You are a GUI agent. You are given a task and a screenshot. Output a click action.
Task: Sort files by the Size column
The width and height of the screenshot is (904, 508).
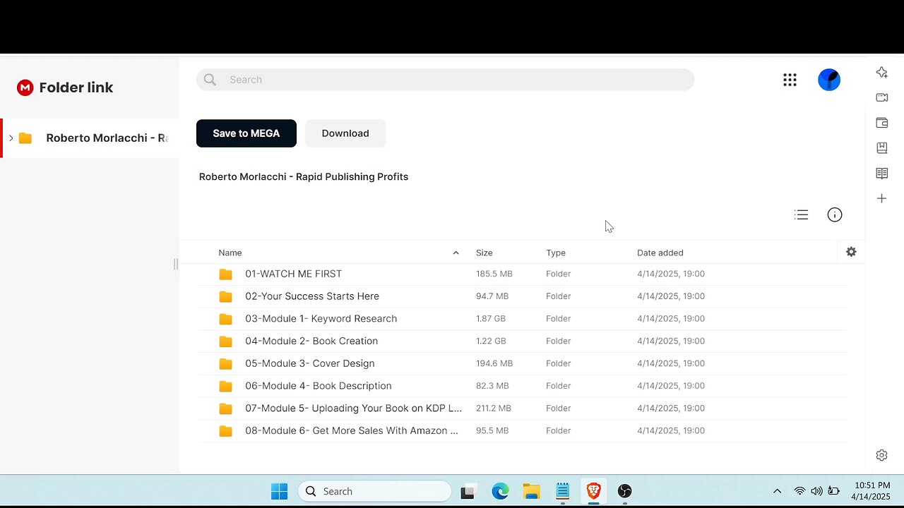pyautogui.click(x=484, y=253)
